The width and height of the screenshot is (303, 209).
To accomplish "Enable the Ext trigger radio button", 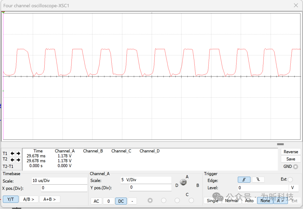I will point(290,180).
